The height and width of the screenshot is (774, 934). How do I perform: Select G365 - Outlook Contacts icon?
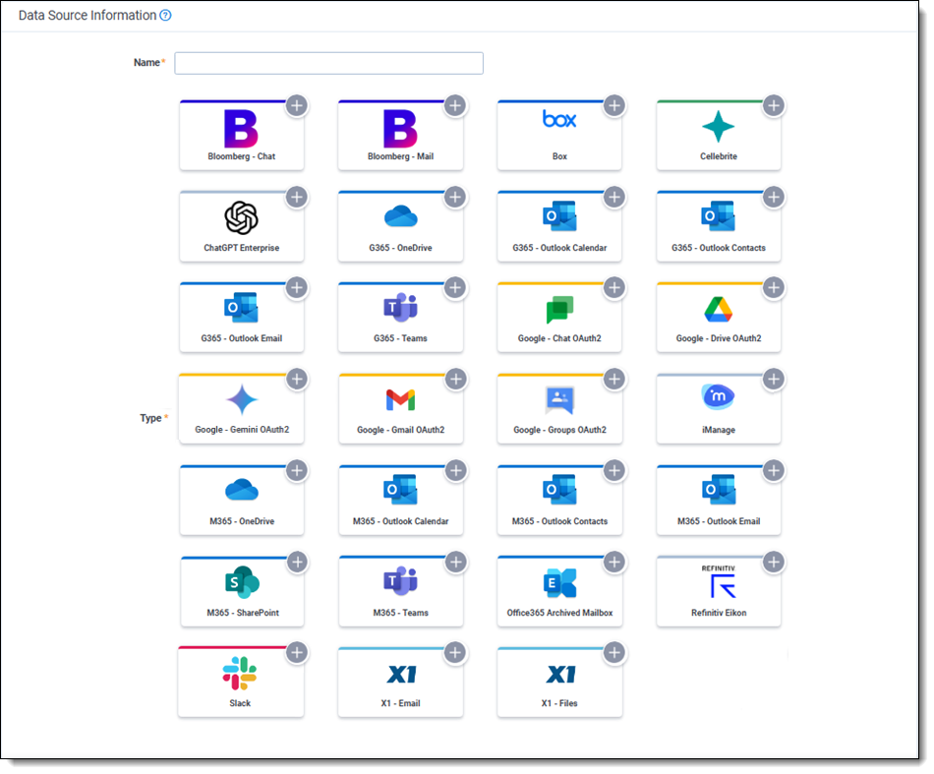coord(719,216)
